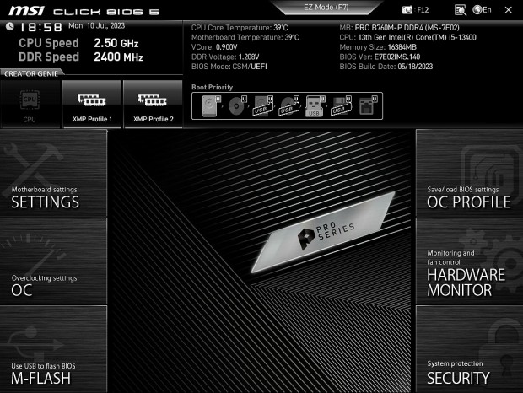Screen dimensions: 523x393
Task: Select the USB key boot device icon
Action: [x=314, y=105]
